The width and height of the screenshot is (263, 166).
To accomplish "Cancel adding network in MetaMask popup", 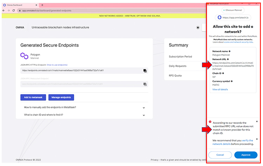I will 220,155.
